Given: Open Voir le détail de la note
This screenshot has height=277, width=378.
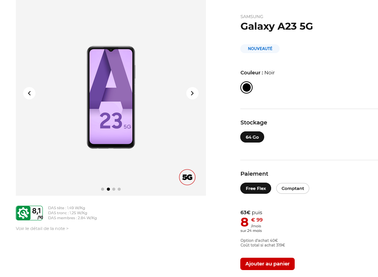Looking at the screenshot, I should point(42,228).
